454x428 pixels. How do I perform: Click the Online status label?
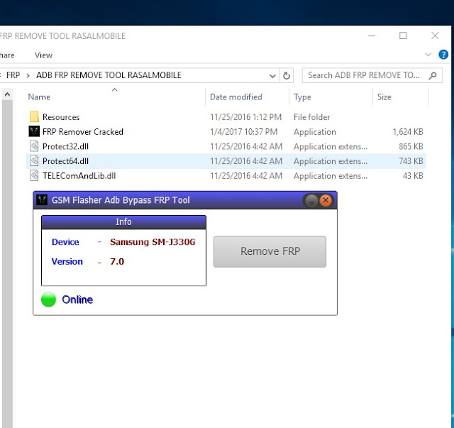click(x=77, y=300)
